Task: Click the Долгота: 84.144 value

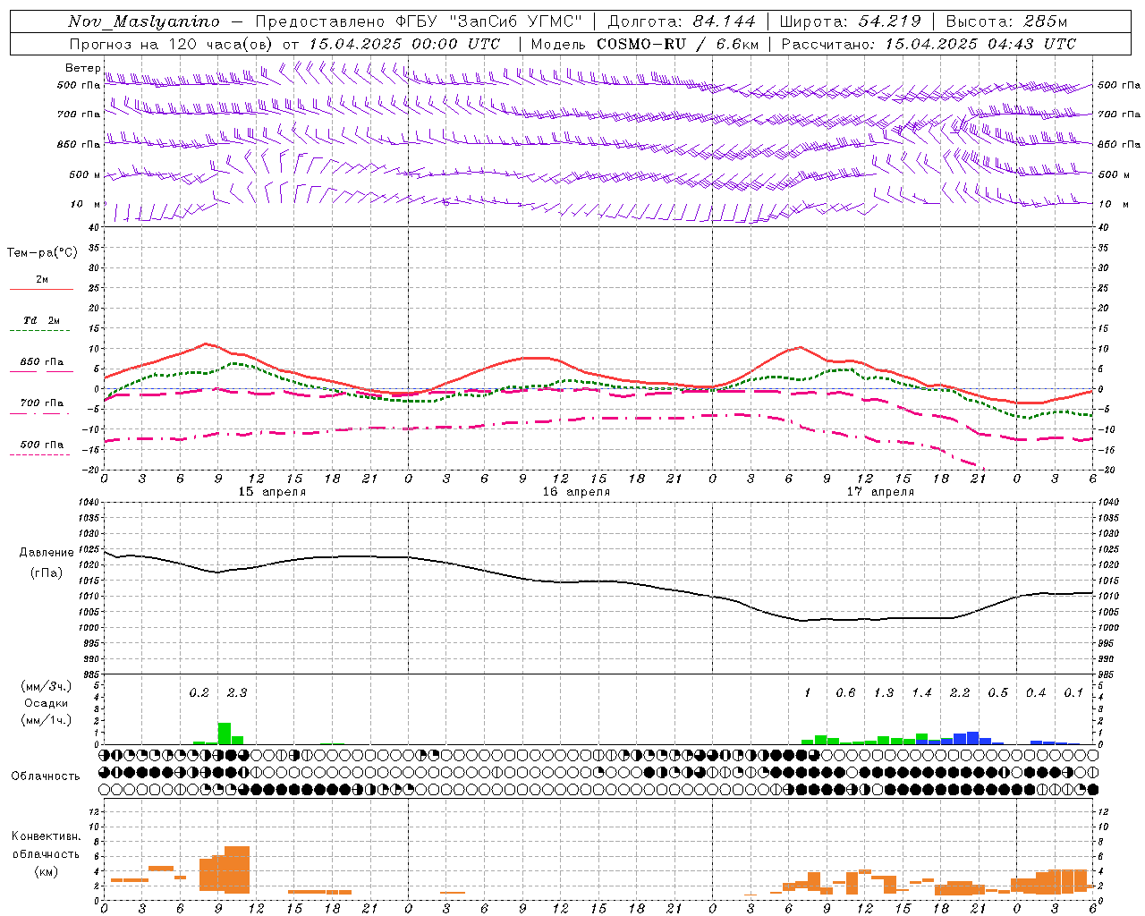Action: point(682,21)
